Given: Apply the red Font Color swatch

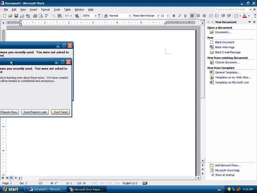Looking at the screenshot, I should pyautogui.click(x=244, y=16).
